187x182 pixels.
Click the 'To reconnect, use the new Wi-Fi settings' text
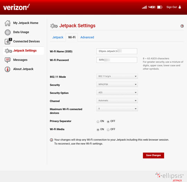[79, 144]
